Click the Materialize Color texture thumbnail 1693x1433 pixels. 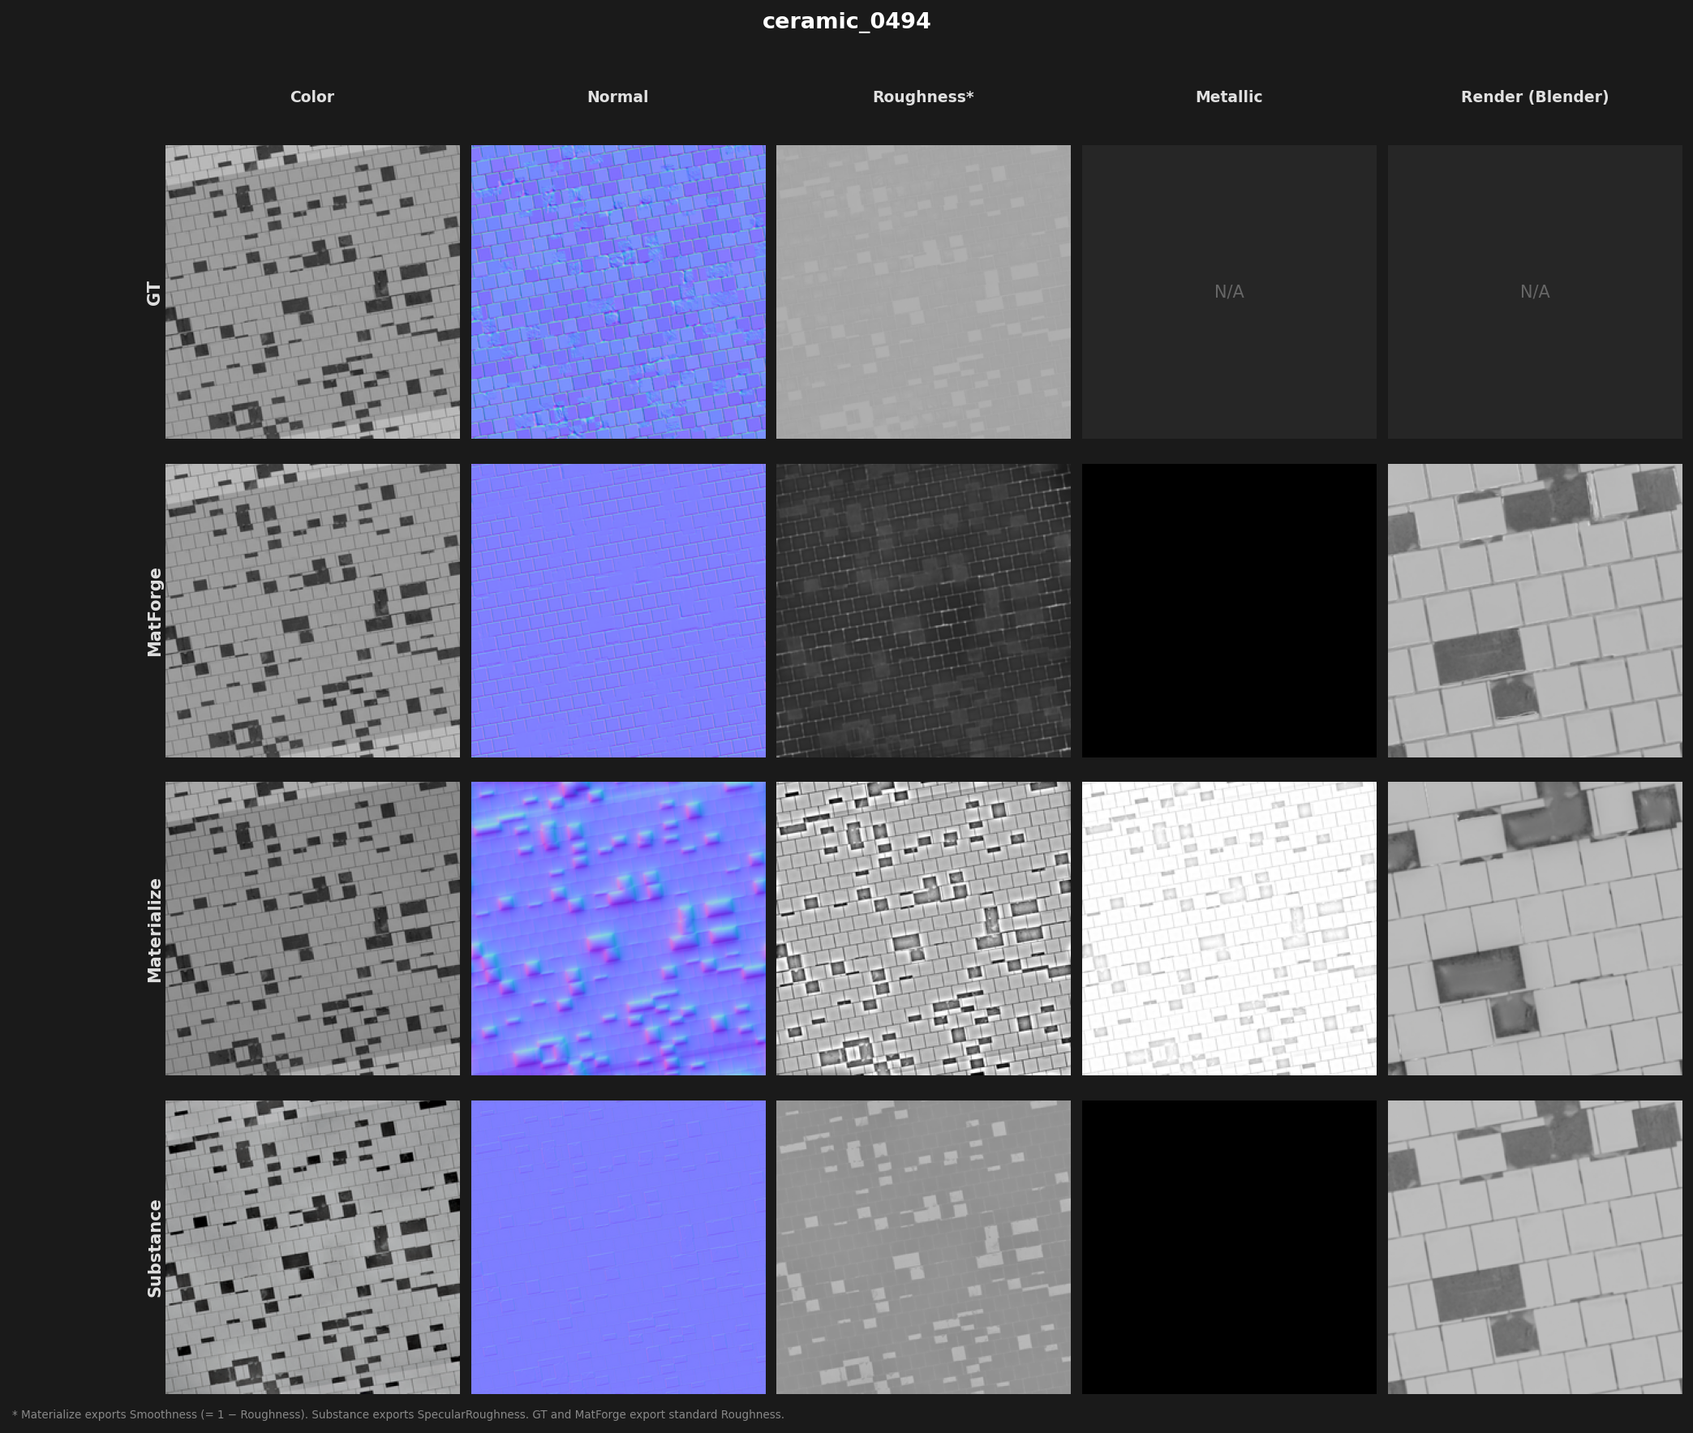click(312, 929)
